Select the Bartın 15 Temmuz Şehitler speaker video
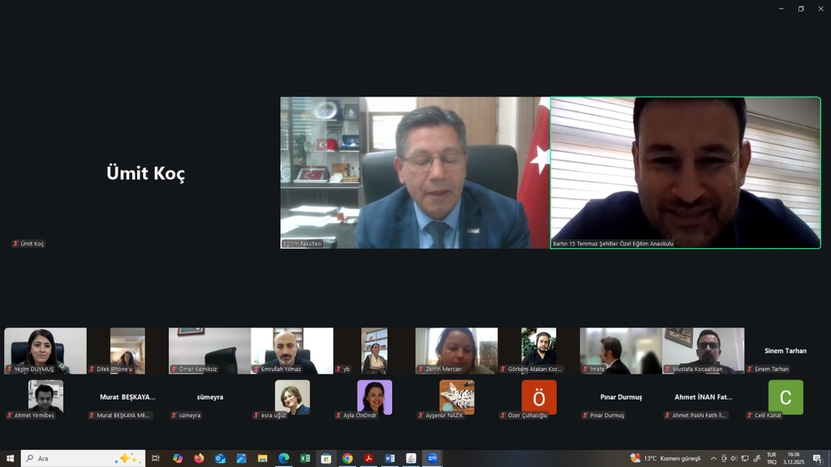 (686, 173)
